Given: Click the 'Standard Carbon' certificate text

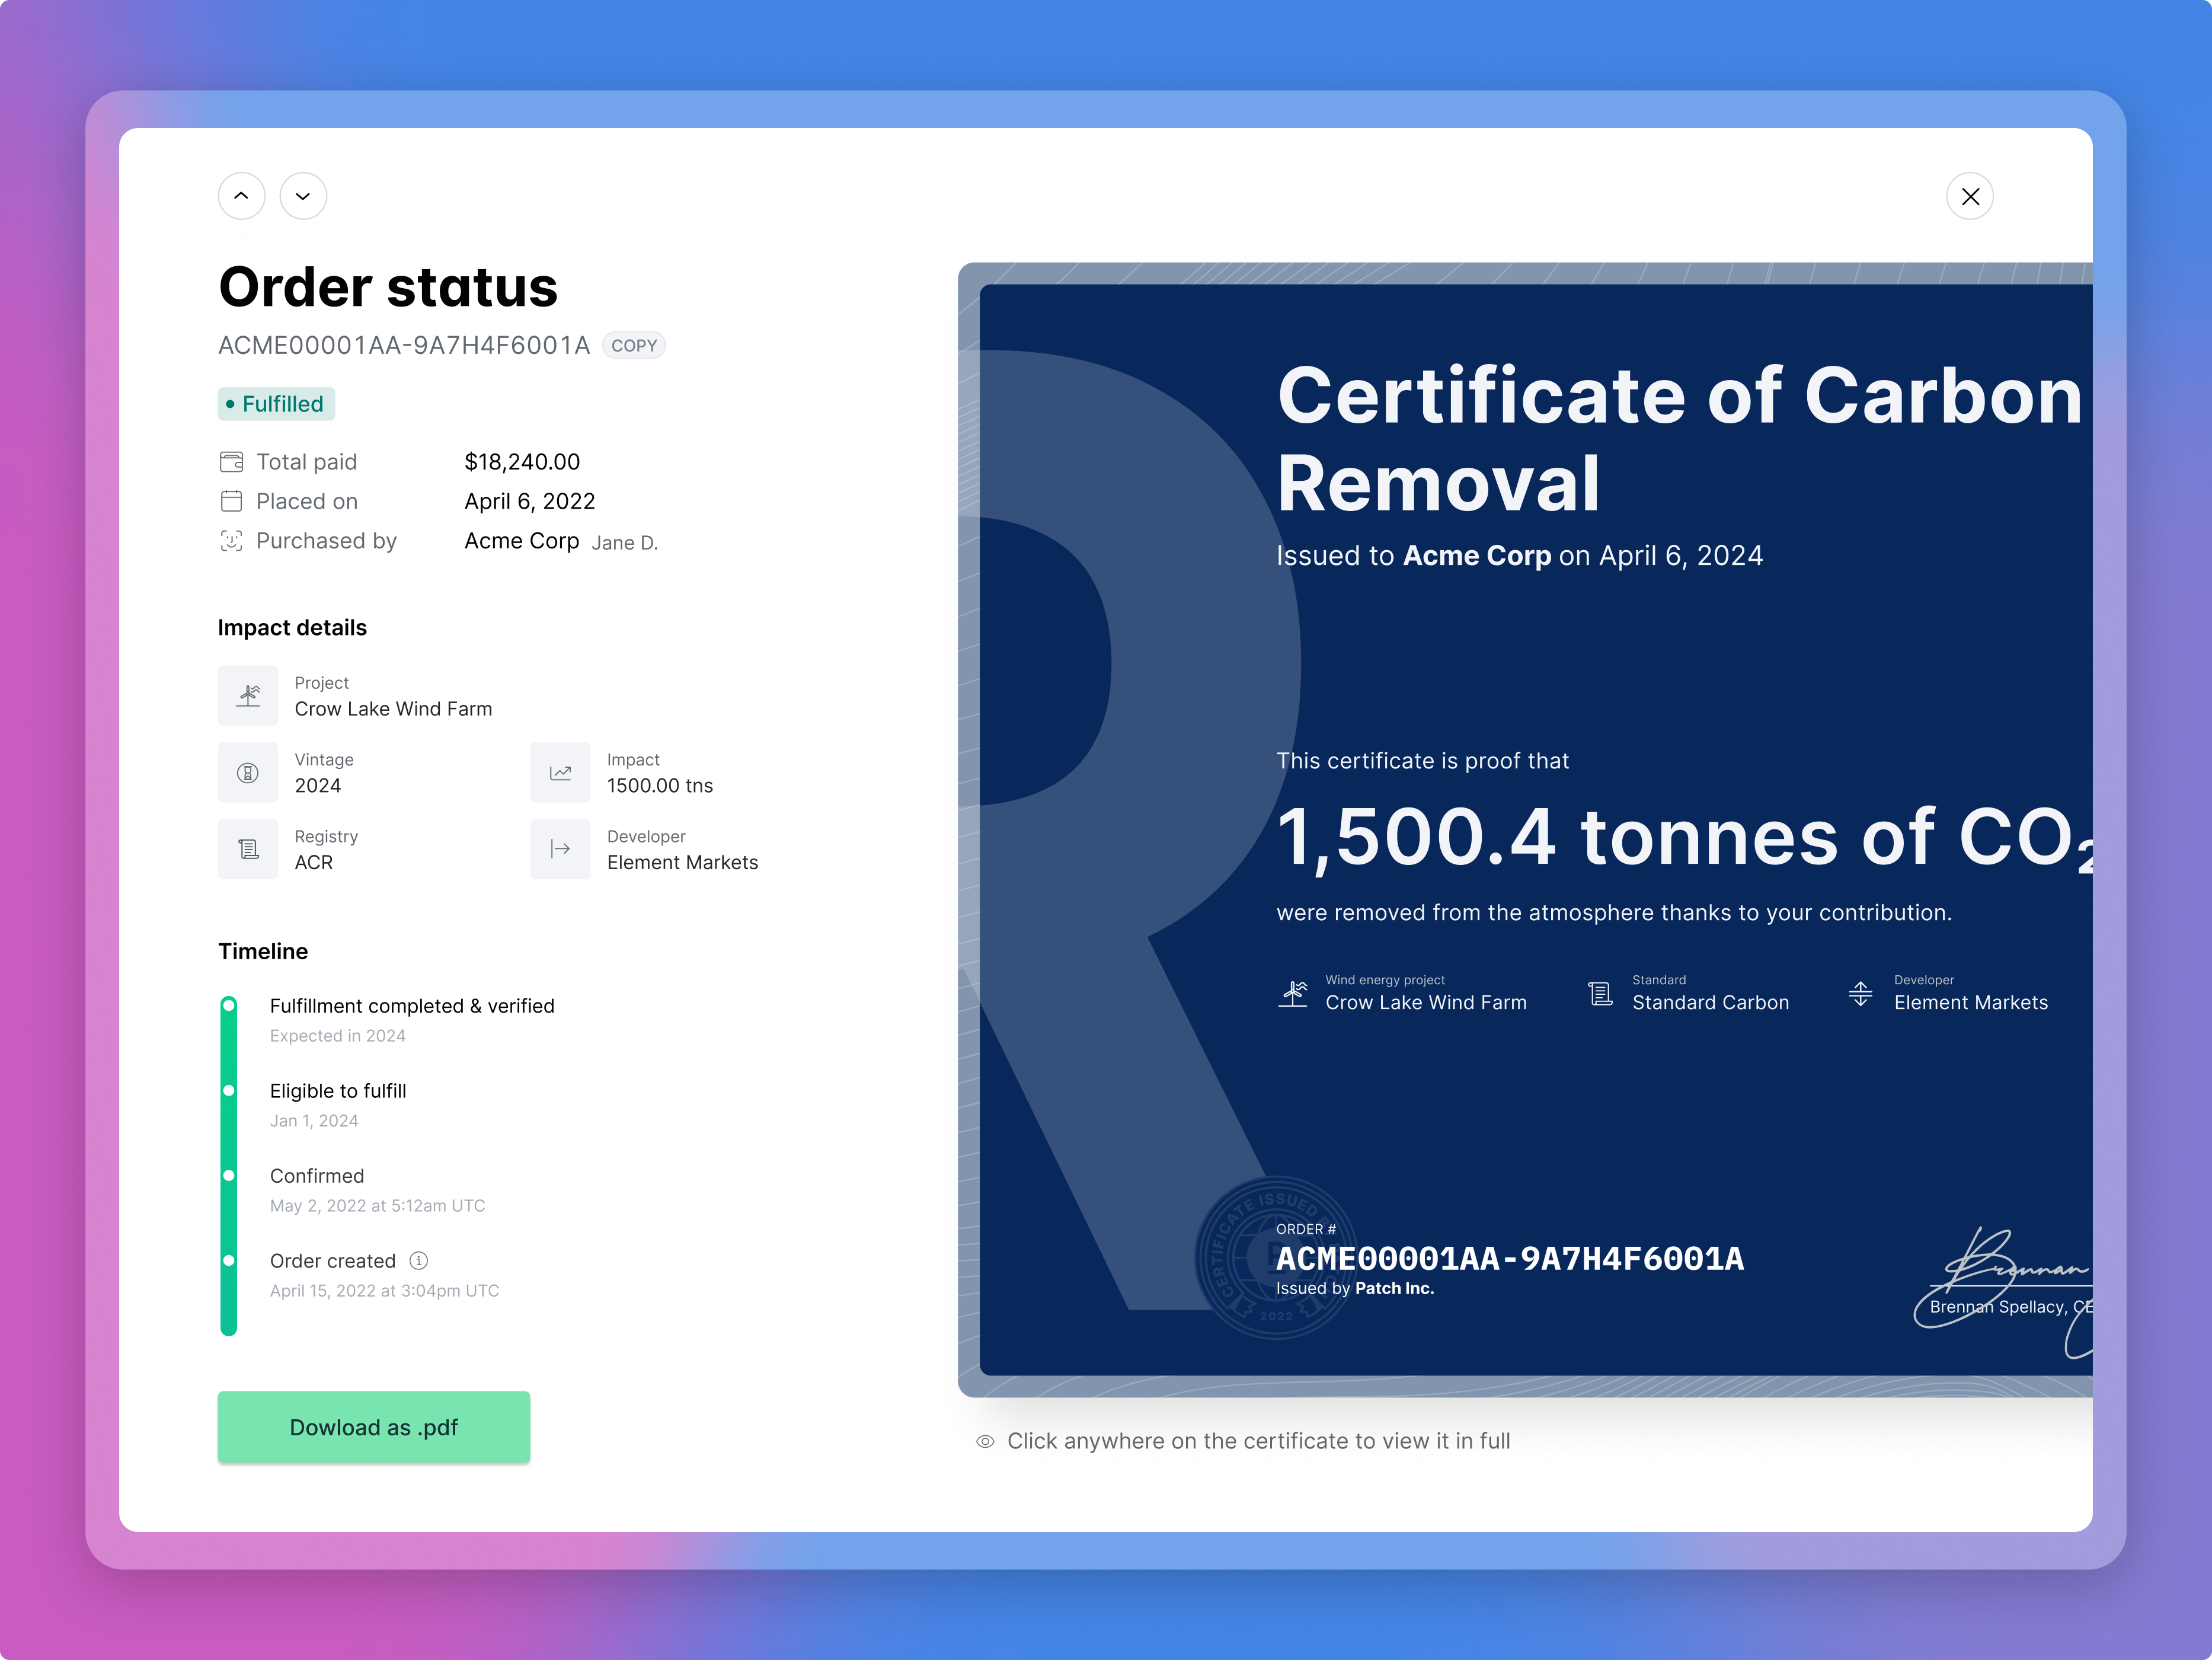Looking at the screenshot, I should click(x=1711, y=1002).
